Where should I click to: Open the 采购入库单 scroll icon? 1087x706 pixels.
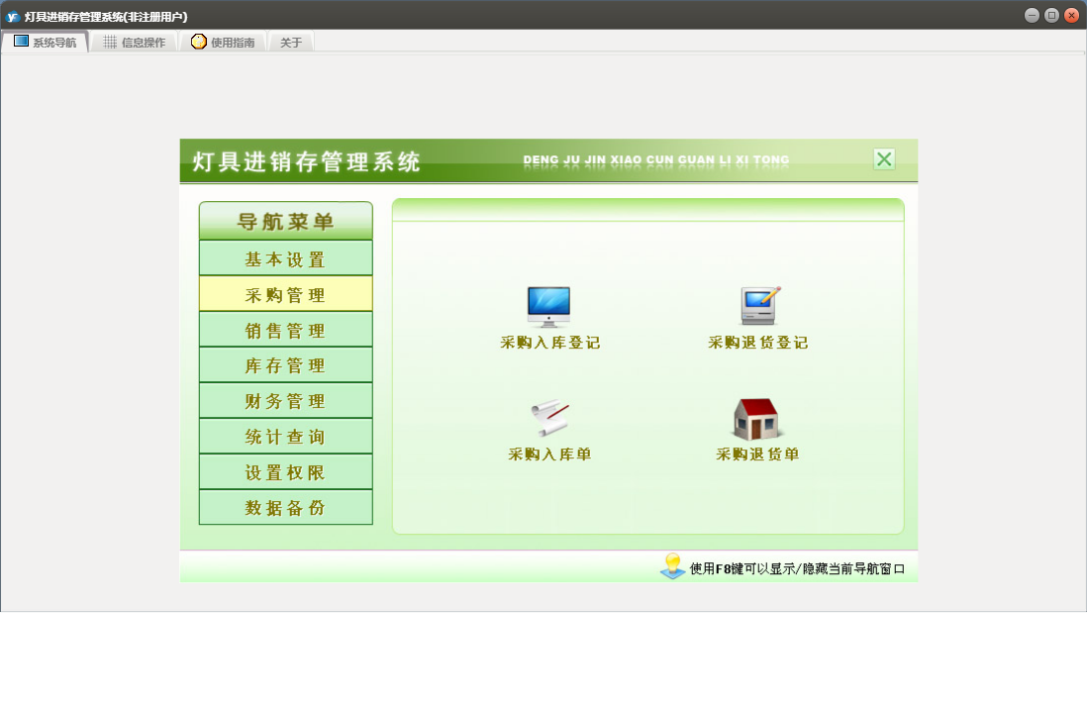[549, 418]
